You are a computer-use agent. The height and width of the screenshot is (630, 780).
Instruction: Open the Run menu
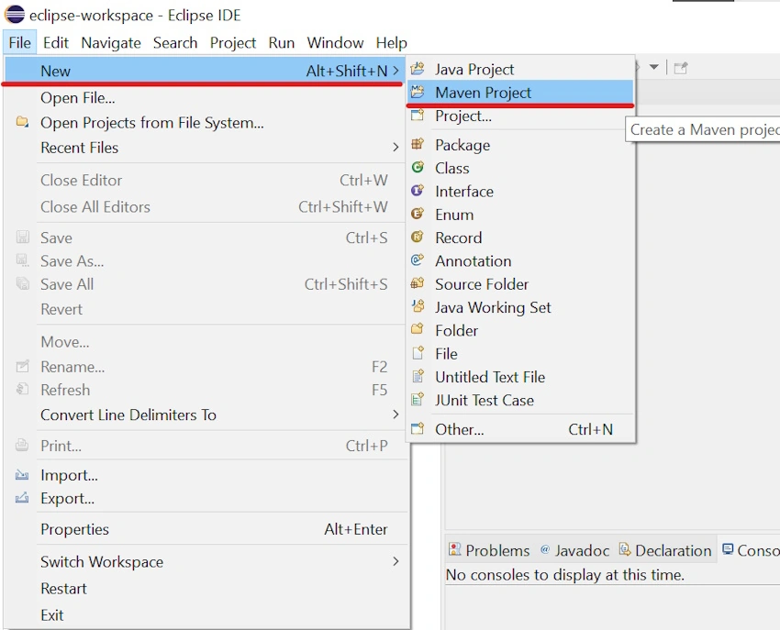click(282, 43)
